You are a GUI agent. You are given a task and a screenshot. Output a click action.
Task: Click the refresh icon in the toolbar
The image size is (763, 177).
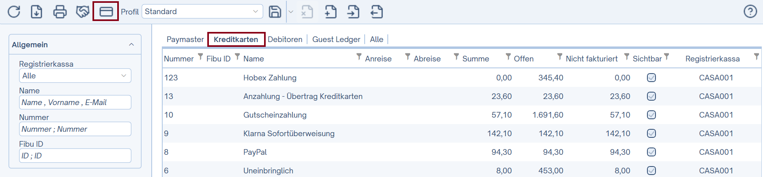pyautogui.click(x=14, y=12)
